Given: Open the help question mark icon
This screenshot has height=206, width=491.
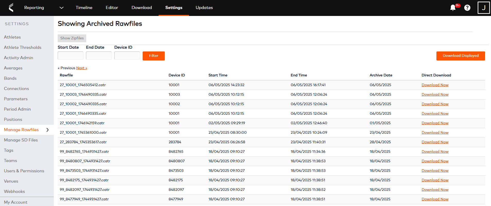Looking at the screenshot, I should [x=467, y=8].
